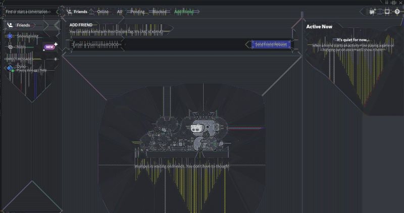Click the Friends icon in the top header
This screenshot has width=404, height=213.
[69, 12]
